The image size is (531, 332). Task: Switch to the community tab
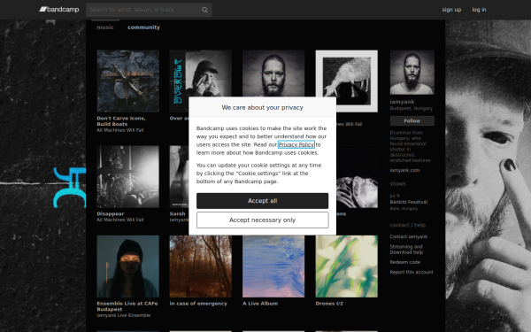[143, 27]
